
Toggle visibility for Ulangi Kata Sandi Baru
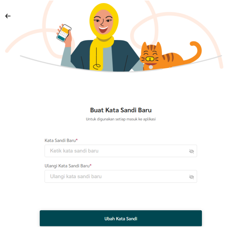click(191, 177)
